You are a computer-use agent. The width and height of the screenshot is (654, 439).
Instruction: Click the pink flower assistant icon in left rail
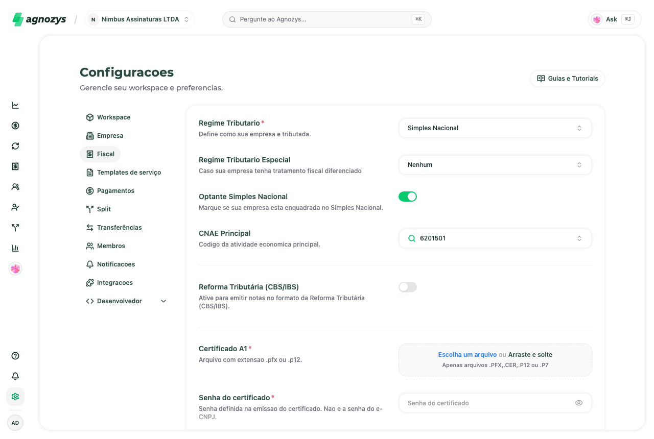(x=15, y=269)
